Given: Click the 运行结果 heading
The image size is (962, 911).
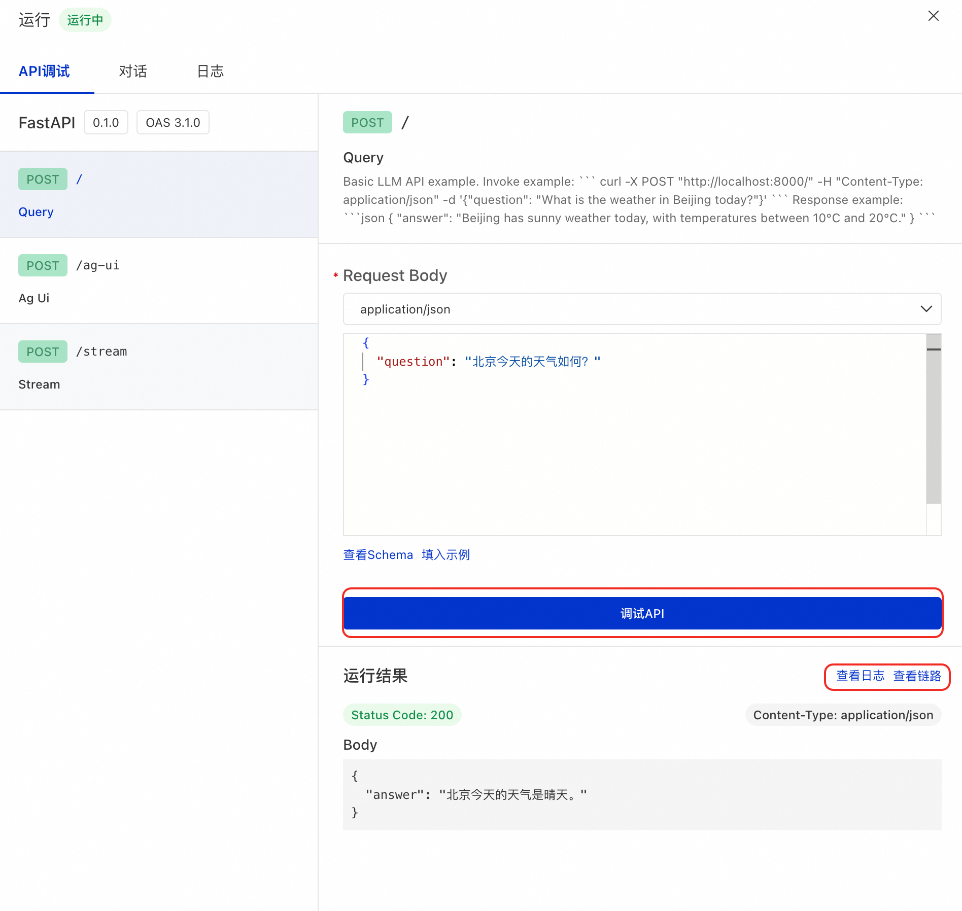Looking at the screenshot, I should (375, 676).
